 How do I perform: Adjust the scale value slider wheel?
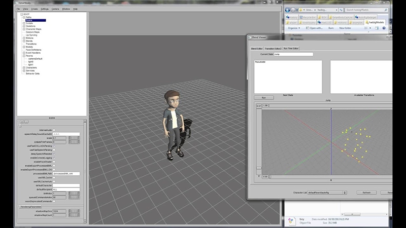pos(74,138)
